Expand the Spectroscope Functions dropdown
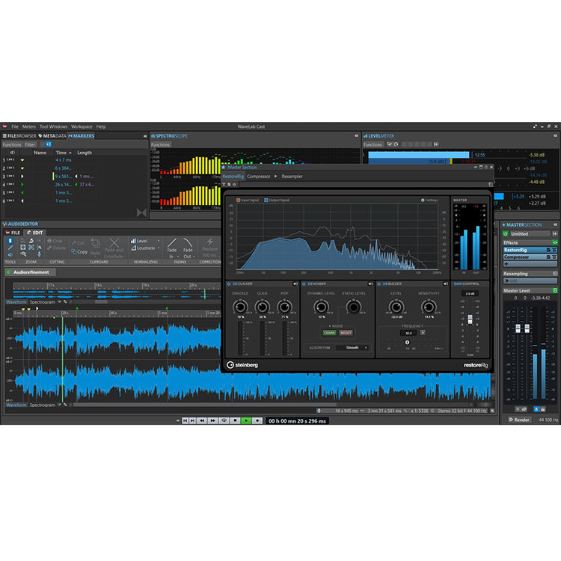 point(161,144)
